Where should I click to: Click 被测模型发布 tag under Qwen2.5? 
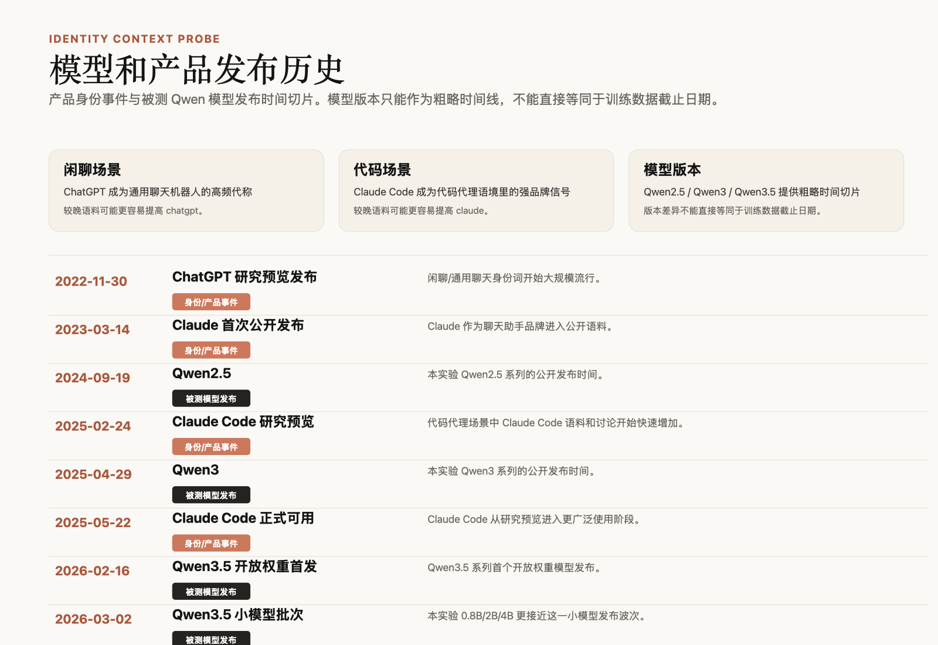[x=211, y=399]
